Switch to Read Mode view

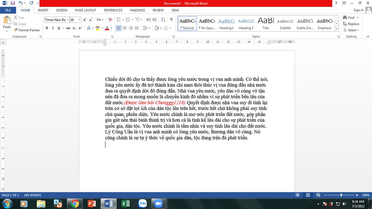298,195
